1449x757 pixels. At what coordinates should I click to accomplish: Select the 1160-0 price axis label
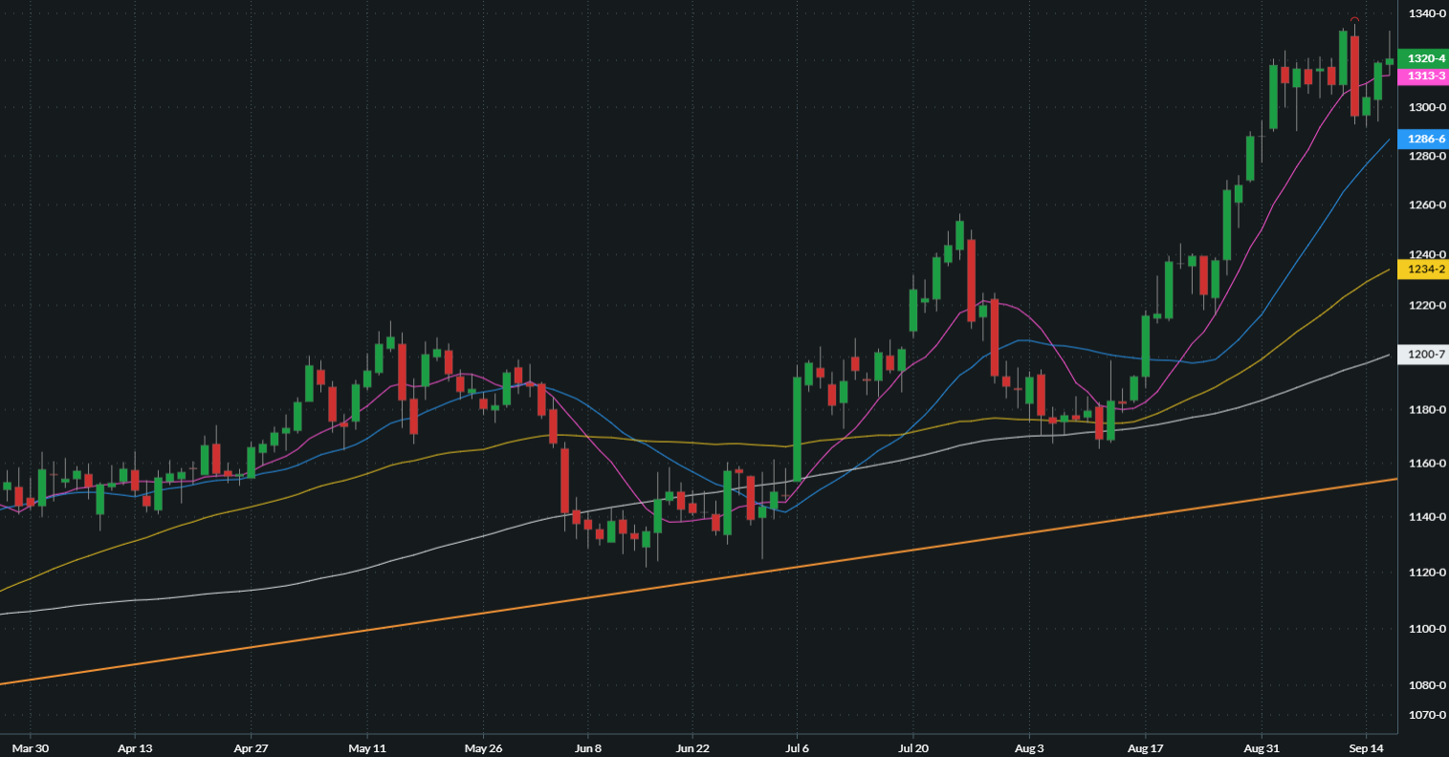point(1426,464)
